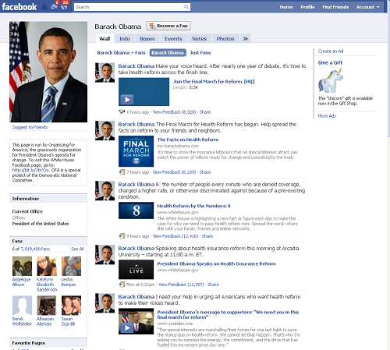Click Give a Gift heading link
Image resolution: width=390 pixels, height=350 pixels.
pyautogui.click(x=330, y=62)
